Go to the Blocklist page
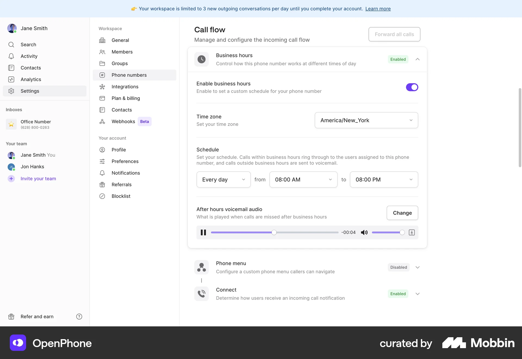Screen dimensions: 522x359 point(121,196)
